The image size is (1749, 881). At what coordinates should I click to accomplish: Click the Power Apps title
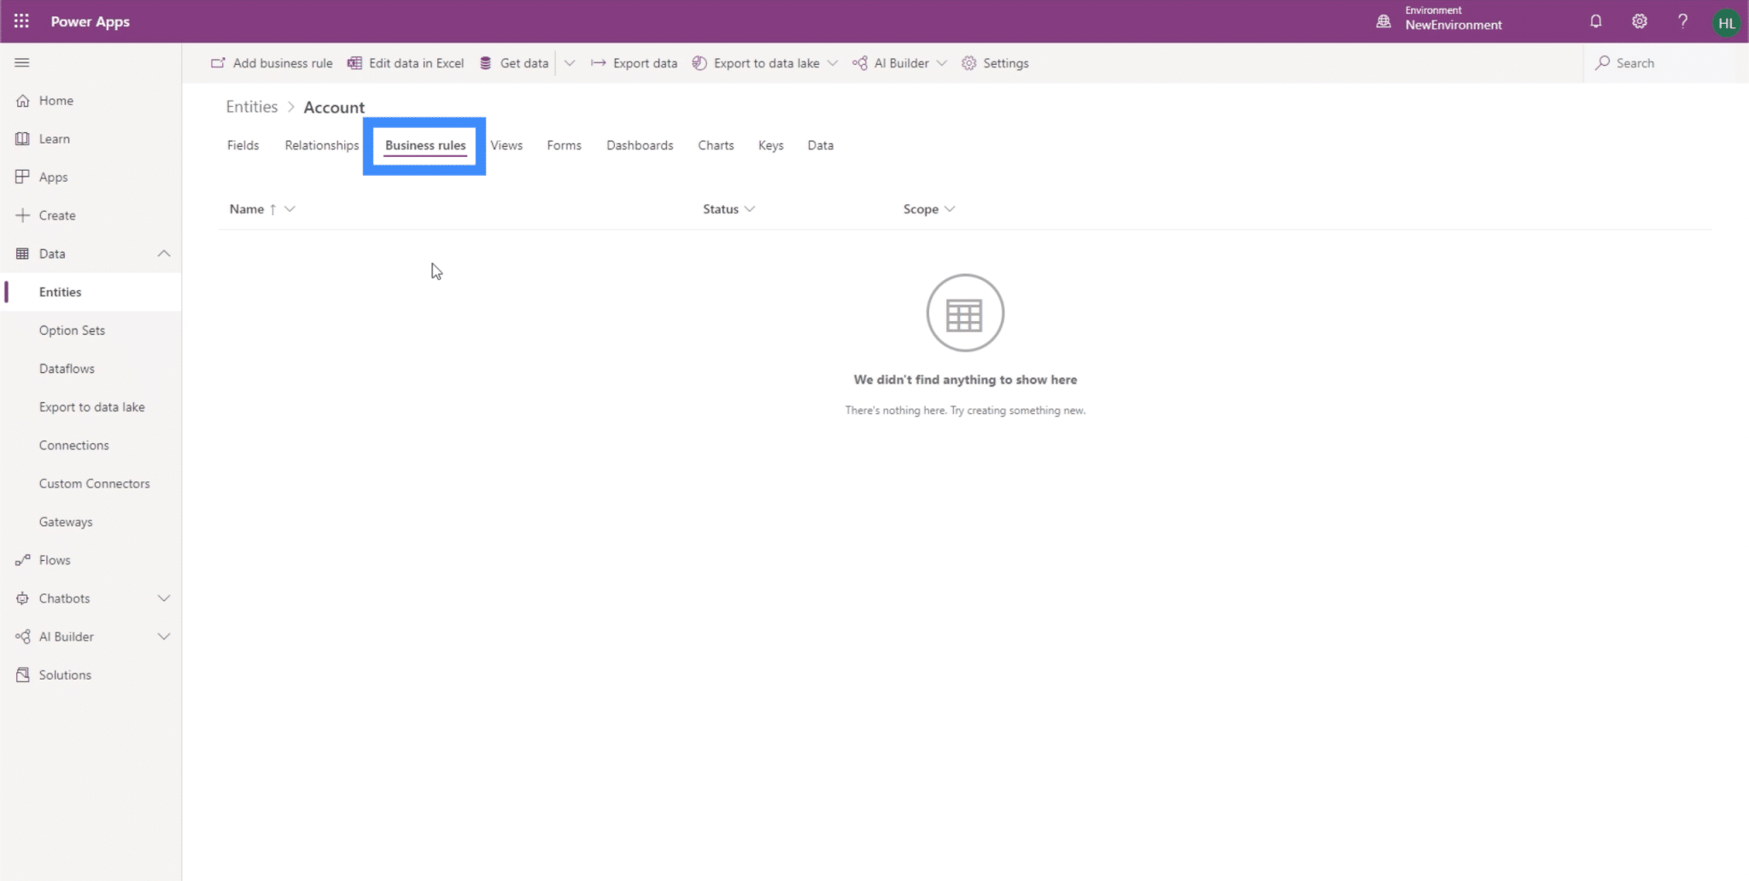tap(91, 21)
